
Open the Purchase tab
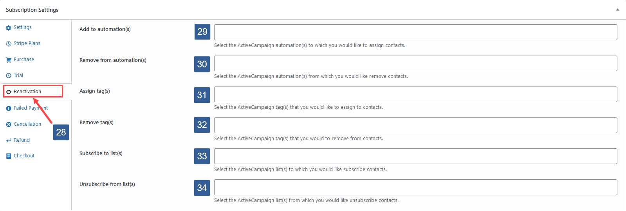pyautogui.click(x=23, y=60)
